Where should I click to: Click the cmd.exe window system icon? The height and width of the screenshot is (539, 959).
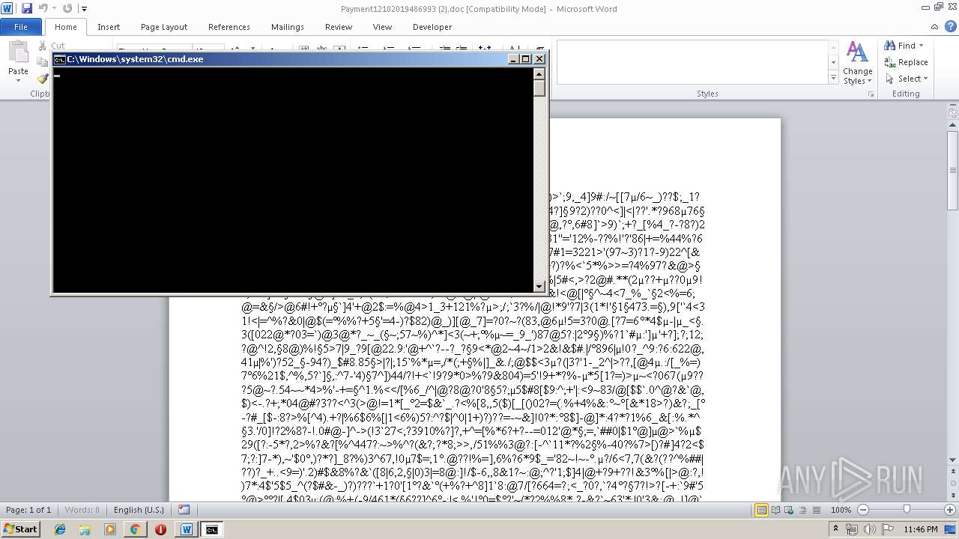(59, 59)
